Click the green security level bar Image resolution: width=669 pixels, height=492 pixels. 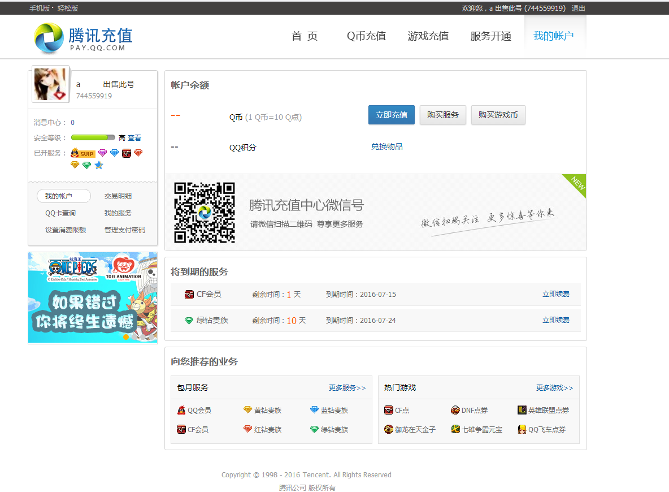[93, 137]
